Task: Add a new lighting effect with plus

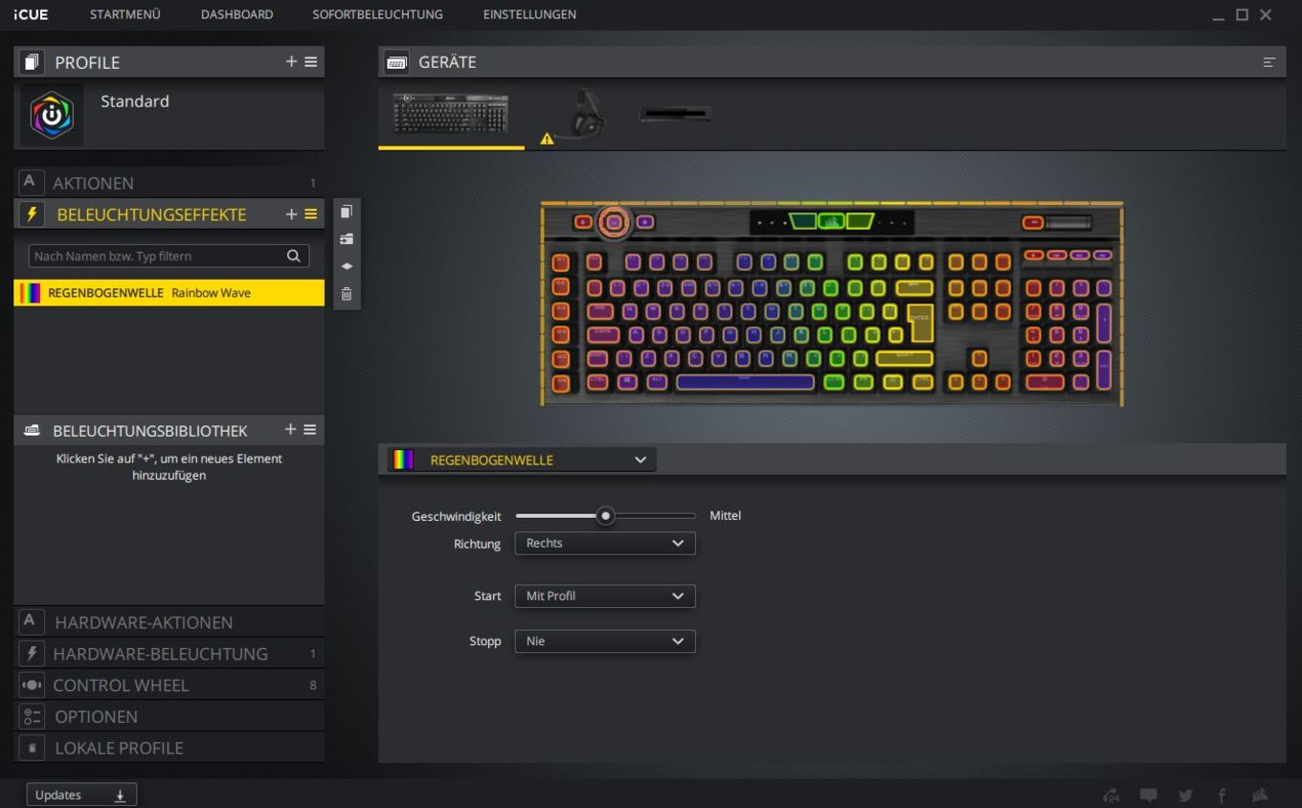Action: (291, 213)
